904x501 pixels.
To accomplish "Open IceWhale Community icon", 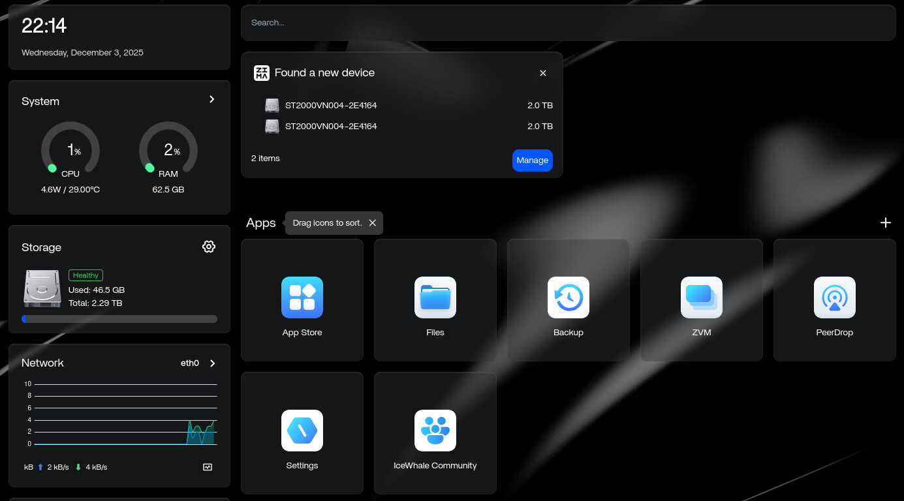I will (x=435, y=431).
